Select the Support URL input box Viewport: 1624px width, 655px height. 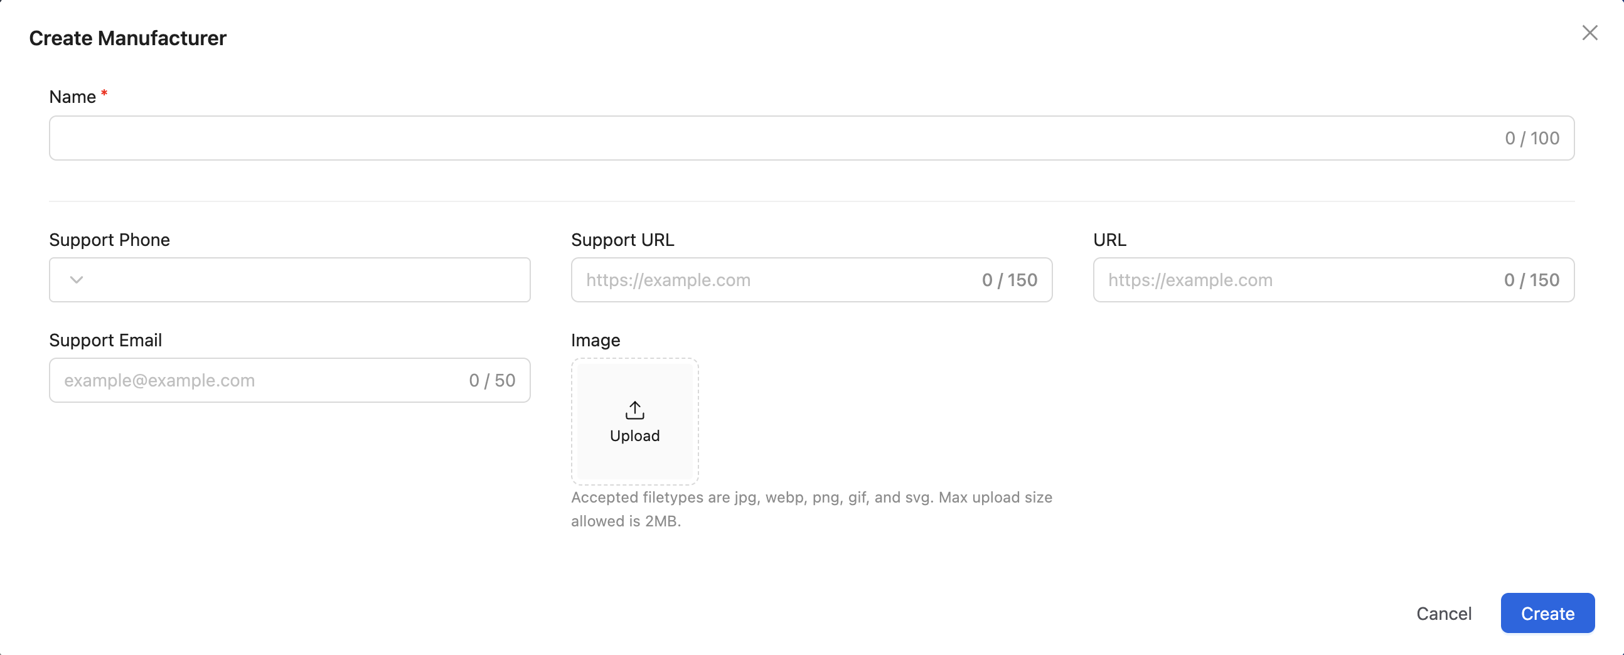[x=811, y=280]
